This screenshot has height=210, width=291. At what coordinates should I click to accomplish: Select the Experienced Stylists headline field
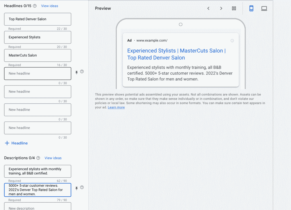[x=38, y=37]
